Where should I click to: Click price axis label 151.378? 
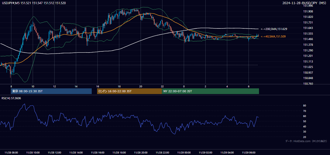click(x=308, y=45)
